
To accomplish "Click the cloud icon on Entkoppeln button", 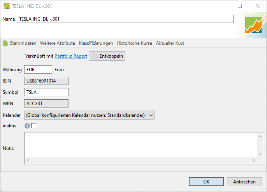I will [x=95, y=56].
